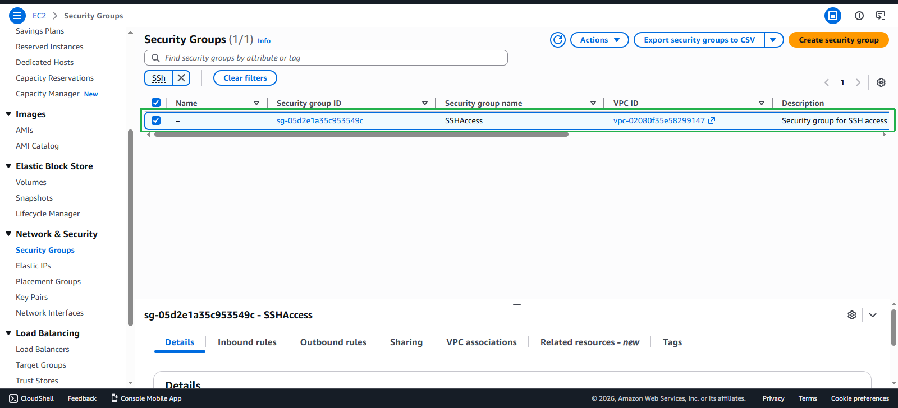Image resolution: width=898 pixels, height=408 pixels.
Task: Open the details pane settings gear
Action: point(852,315)
